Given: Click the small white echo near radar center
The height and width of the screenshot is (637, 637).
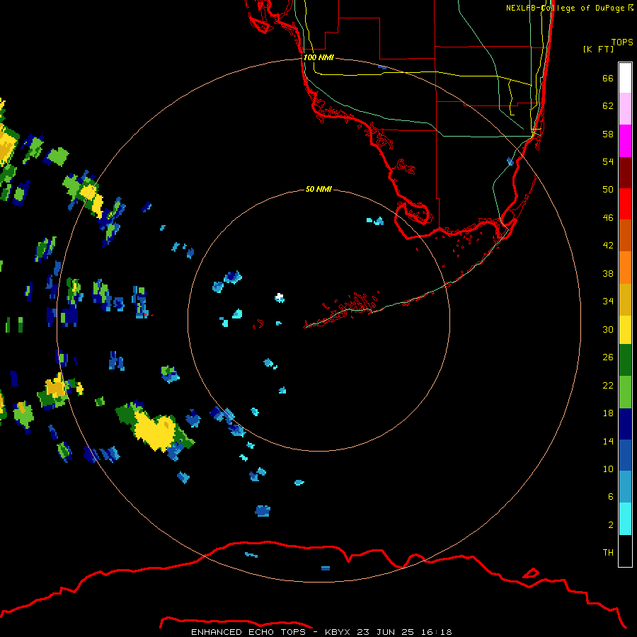Looking at the screenshot, I should coord(279,297).
